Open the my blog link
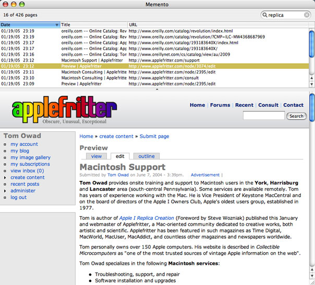The height and width of the screenshot is (285, 315). tap(20, 151)
